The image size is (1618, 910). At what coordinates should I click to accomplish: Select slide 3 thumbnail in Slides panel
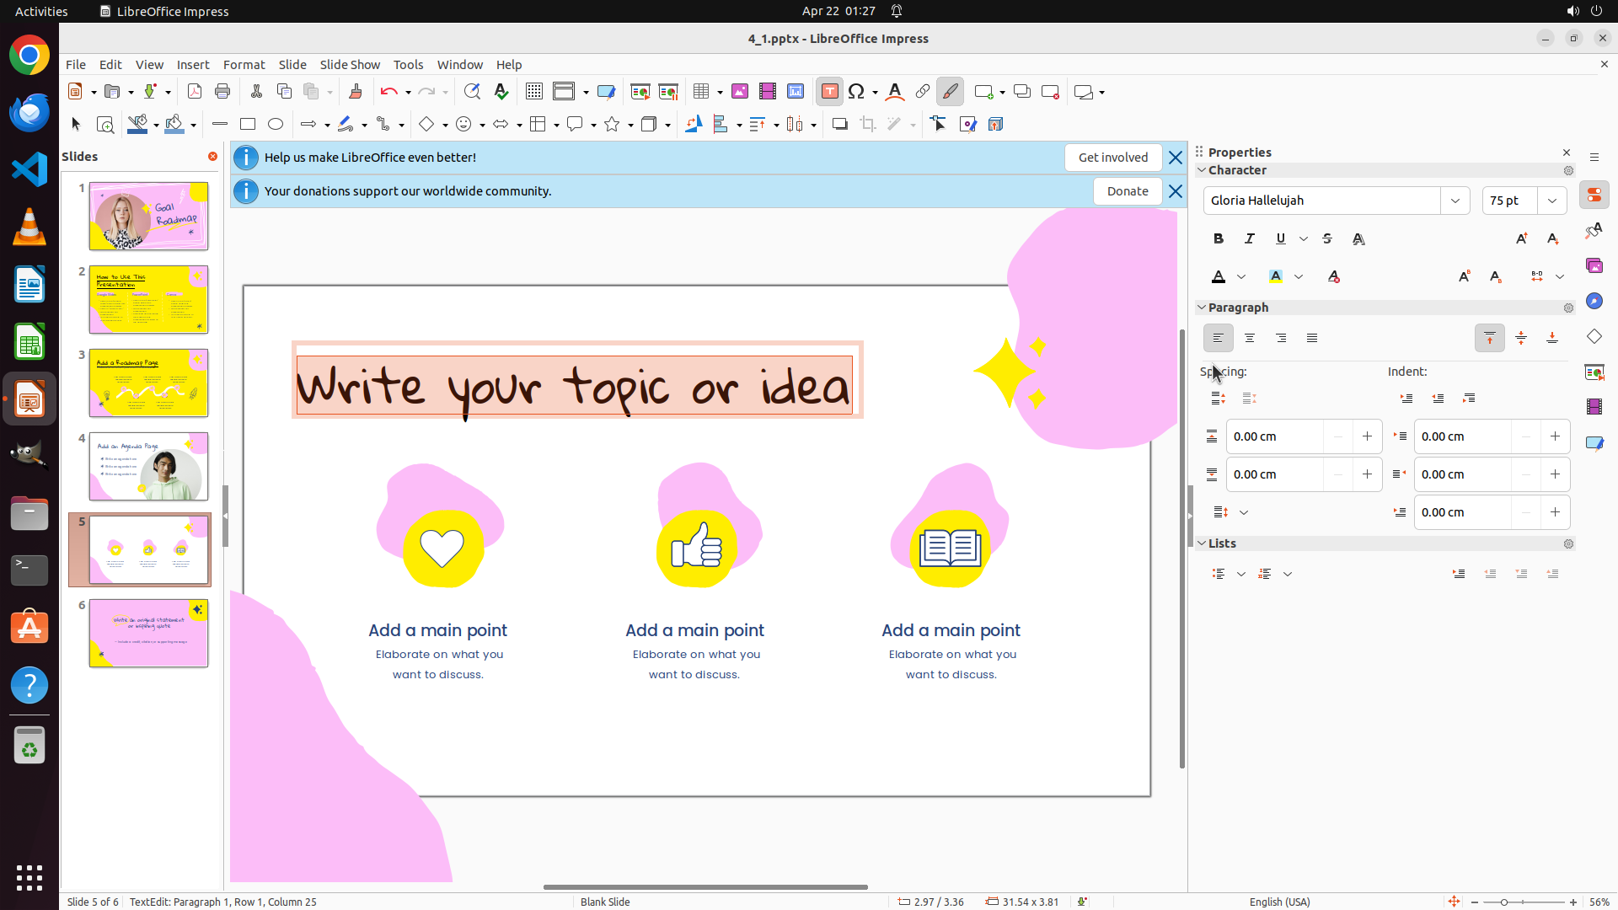(149, 383)
